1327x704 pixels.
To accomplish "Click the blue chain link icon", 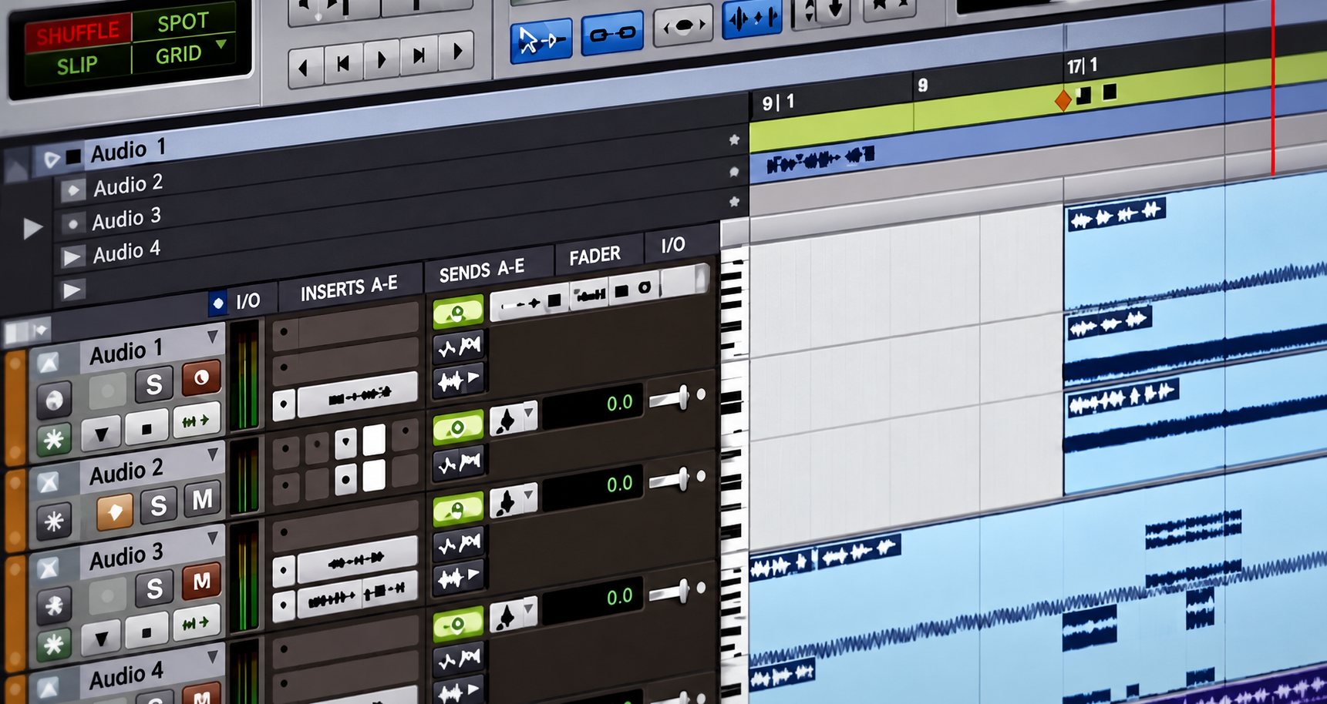I will tap(612, 34).
